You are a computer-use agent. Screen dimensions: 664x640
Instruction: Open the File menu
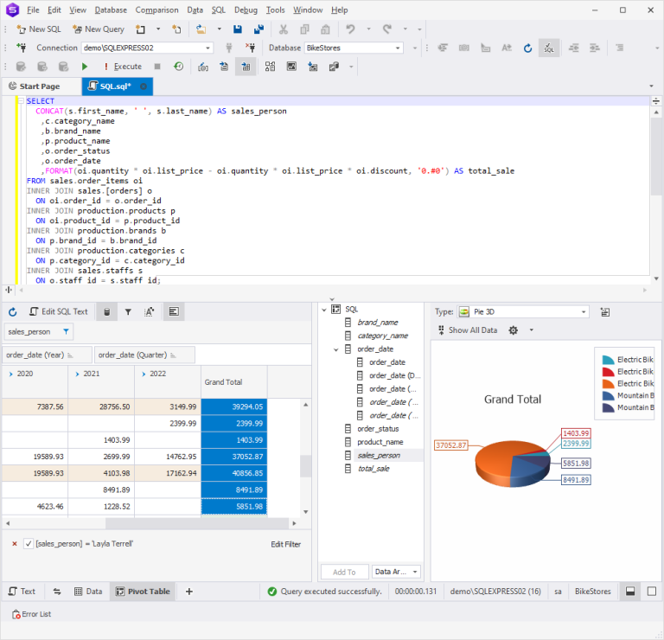(33, 10)
